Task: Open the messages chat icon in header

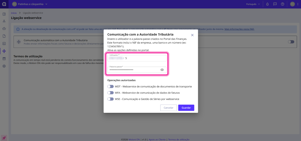Action: (275, 4)
